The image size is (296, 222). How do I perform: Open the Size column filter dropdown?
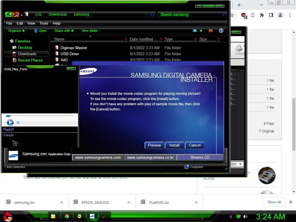click(x=219, y=39)
